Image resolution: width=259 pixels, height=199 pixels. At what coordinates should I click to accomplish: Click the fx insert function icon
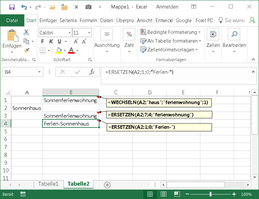coord(92,72)
